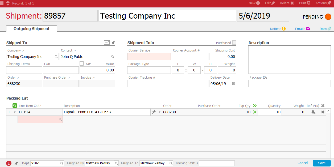This screenshot has width=334, height=167.
Task: Click the Save button
Action: [322, 163]
